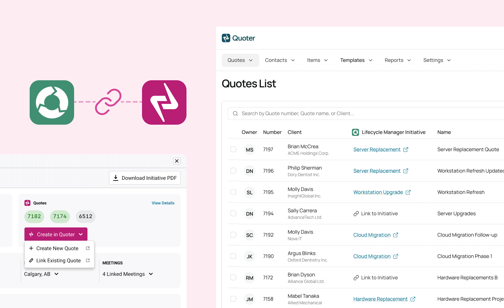Open the Templates menu
504x308 pixels.
coord(356,60)
